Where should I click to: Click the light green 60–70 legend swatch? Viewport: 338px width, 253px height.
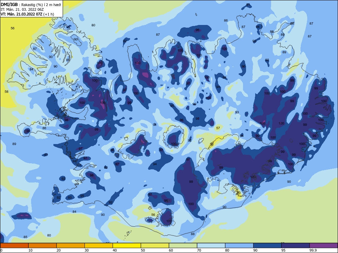[183, 246]
